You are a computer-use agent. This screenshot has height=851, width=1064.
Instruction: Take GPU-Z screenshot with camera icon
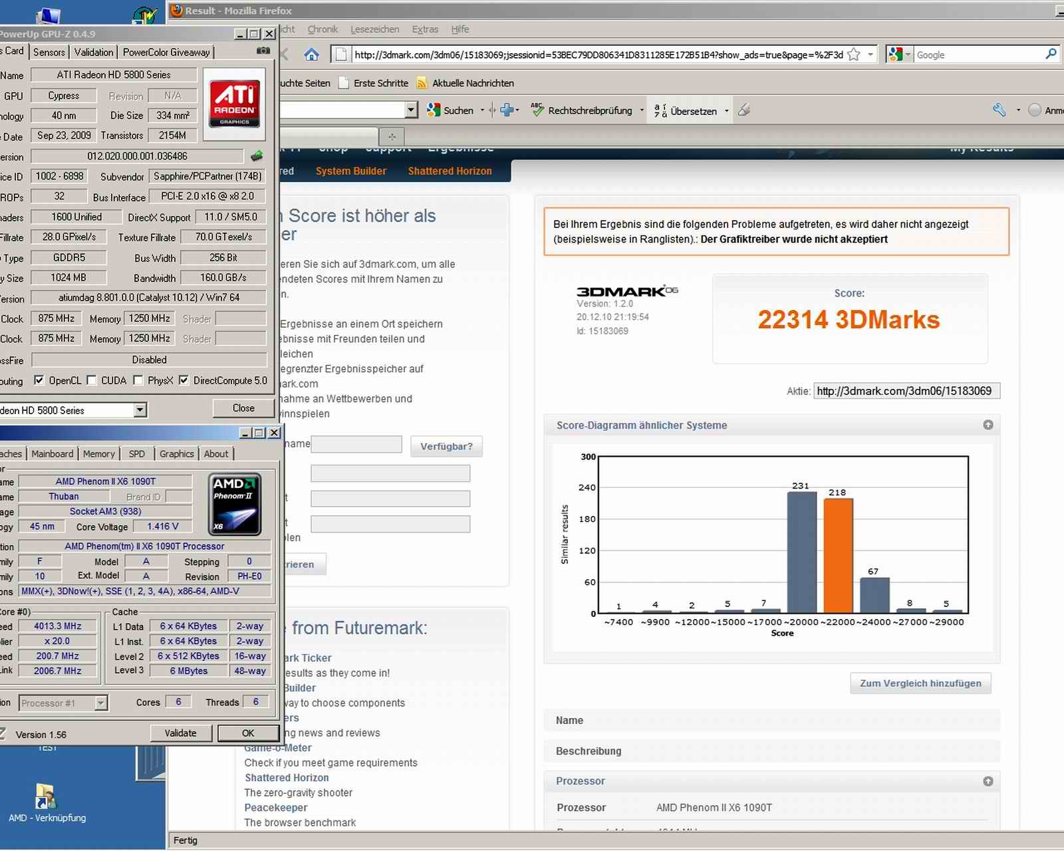pos(263,51)
